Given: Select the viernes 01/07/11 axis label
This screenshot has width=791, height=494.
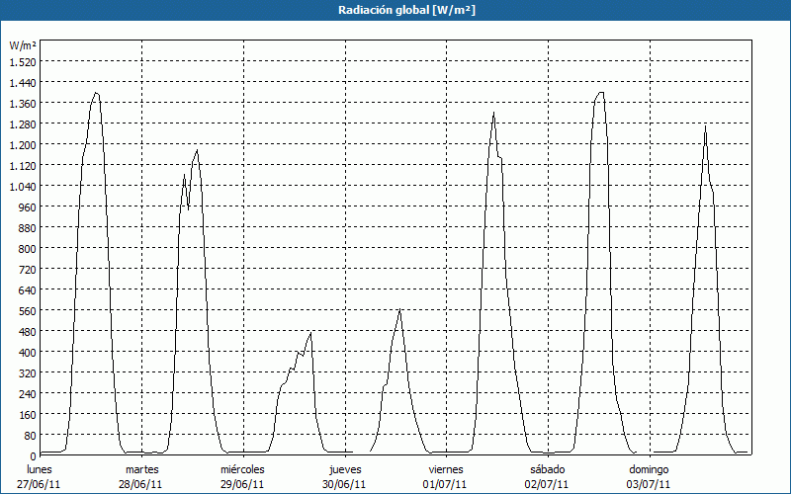Looking at the screenshot, I should 446,477.
